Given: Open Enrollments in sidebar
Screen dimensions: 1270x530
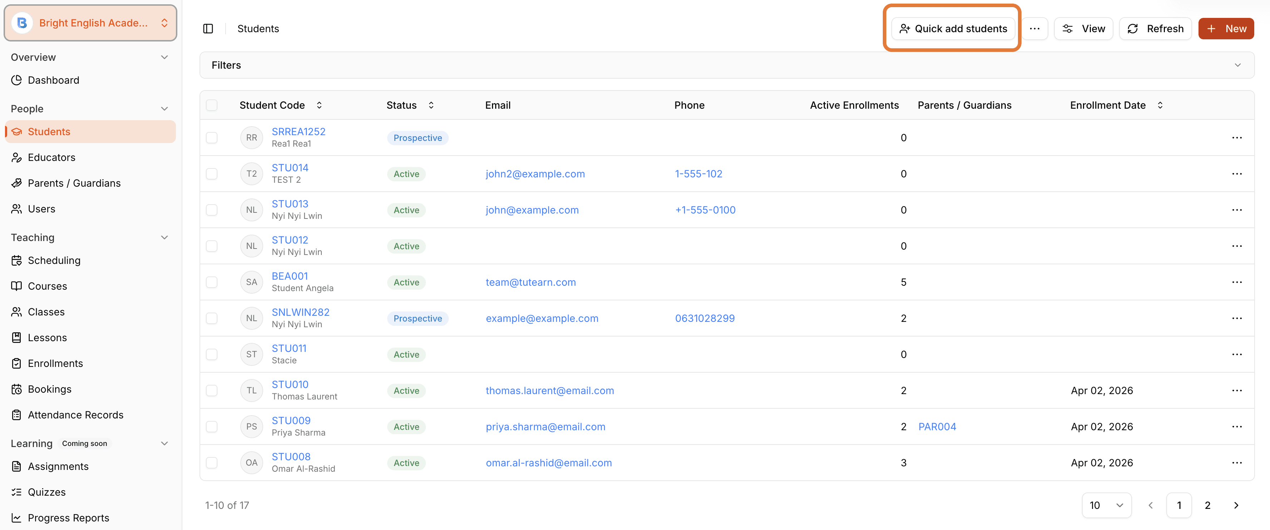Looking at the screenshot, I should point(90,363).
